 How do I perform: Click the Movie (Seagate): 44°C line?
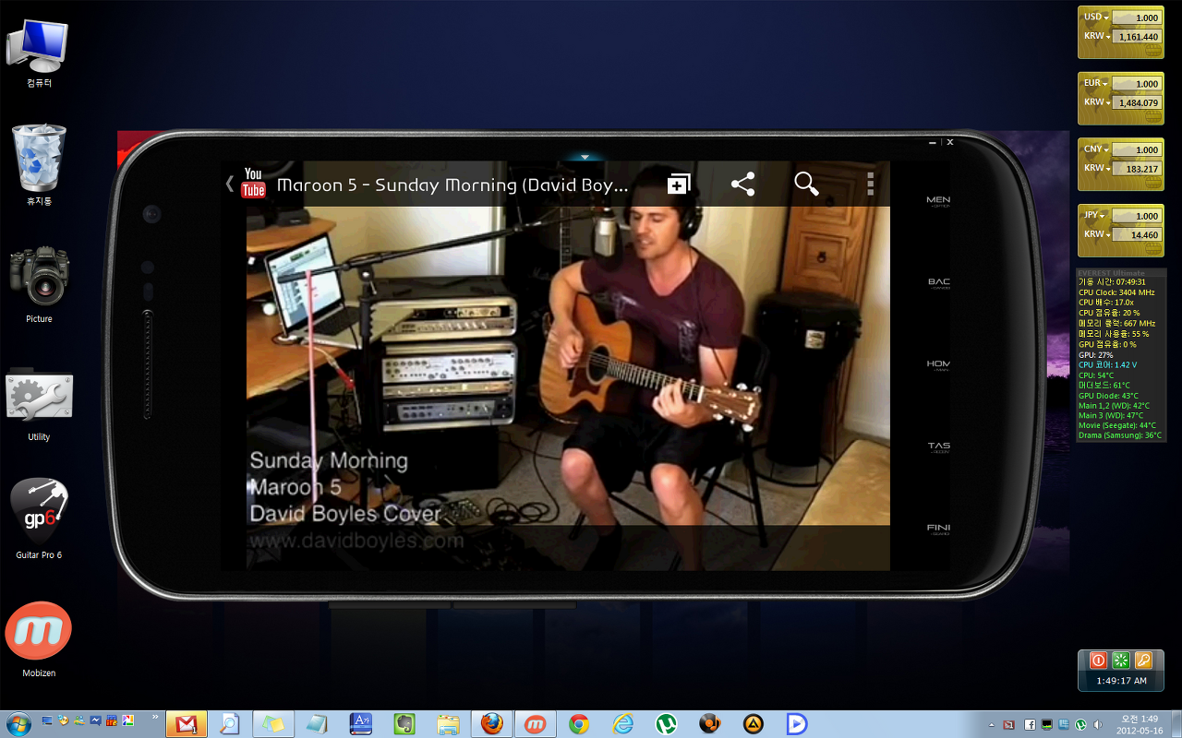tap(1116, 425)
